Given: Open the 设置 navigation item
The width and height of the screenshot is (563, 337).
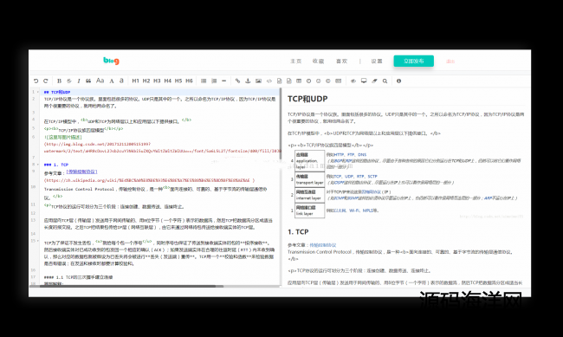Looking at the screenshot, I should click(x=377, y=62).
